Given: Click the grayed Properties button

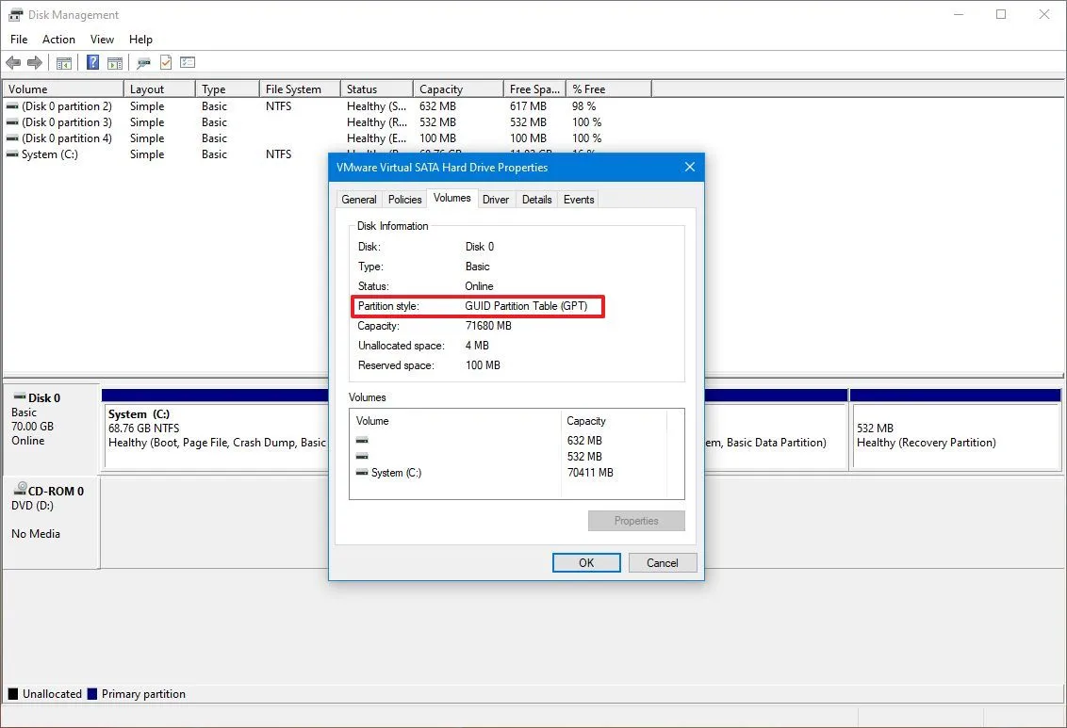Looking at the screenshot, I should coord(636,521).
